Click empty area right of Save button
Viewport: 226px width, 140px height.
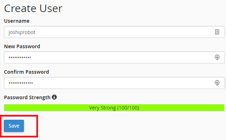click(x=115, y=126)
